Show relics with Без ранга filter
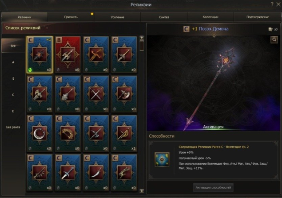The width and height of the screenshot is (282, 198). 13,127
